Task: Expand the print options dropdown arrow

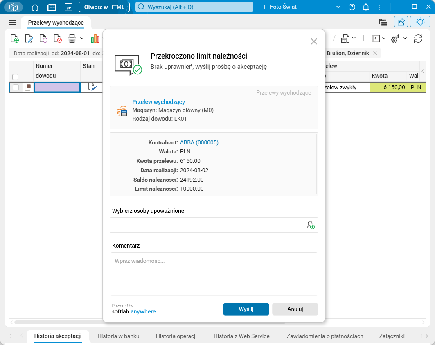Action: tap(82, 38)
